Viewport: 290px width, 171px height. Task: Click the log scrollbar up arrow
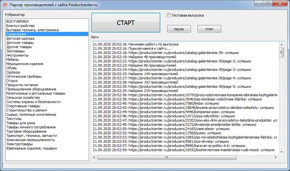tap(282, 45)
